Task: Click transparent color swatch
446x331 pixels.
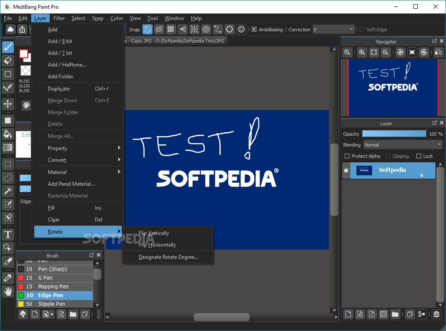Action: click(26, 70)
